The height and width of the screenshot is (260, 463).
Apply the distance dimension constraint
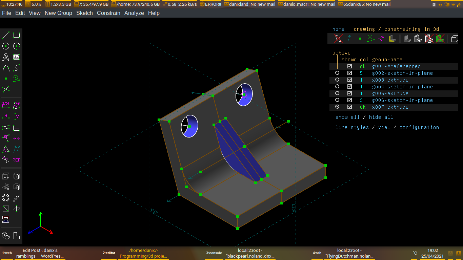tap(5, 105)
